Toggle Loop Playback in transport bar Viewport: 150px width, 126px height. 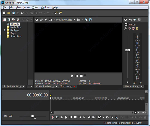(57, 117)
